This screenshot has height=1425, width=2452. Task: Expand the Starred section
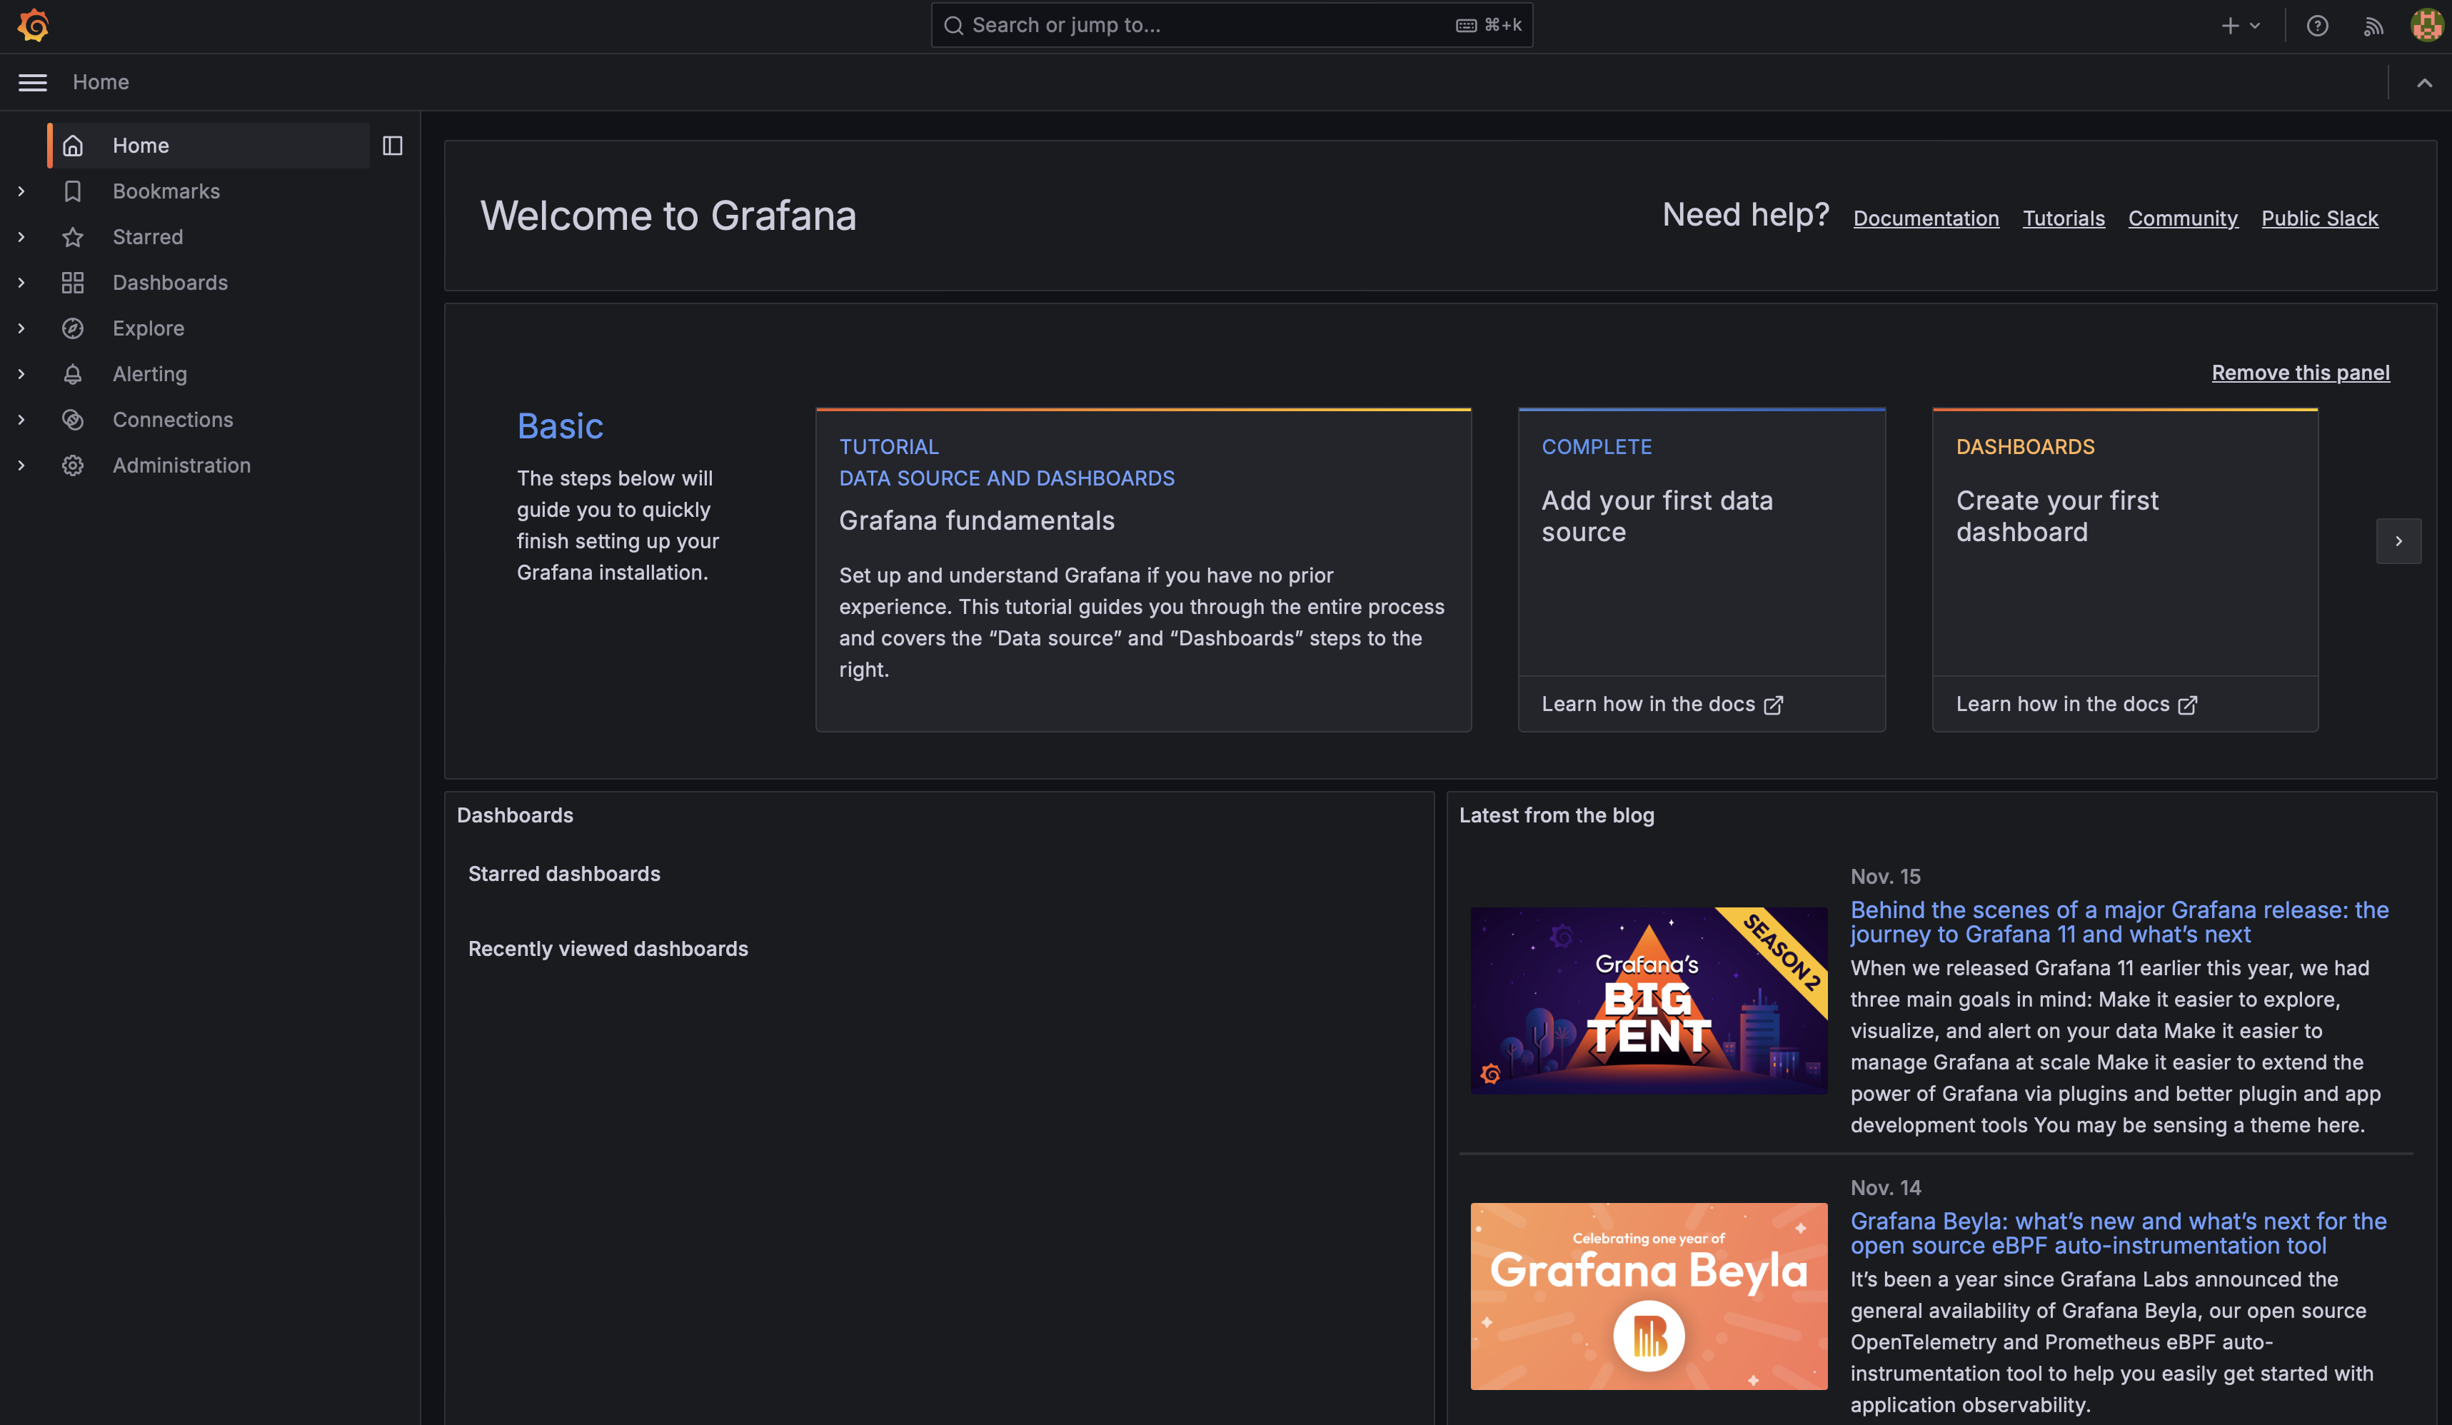coord(21,237)
